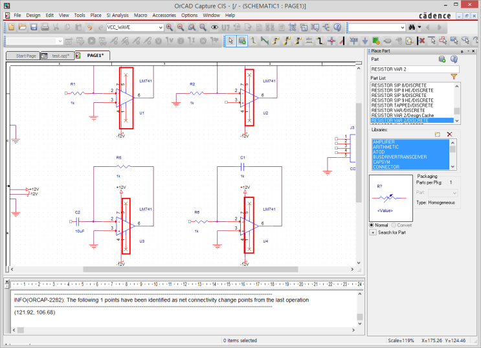Click the Zoom to Region icon

click(x=192, y=27)
